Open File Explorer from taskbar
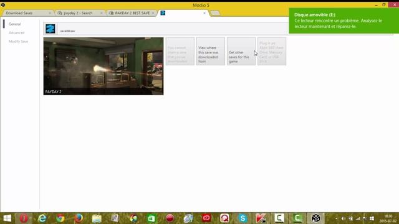Image resolution: width=399 pixels, height=224 pixels. tap(97, 218)
